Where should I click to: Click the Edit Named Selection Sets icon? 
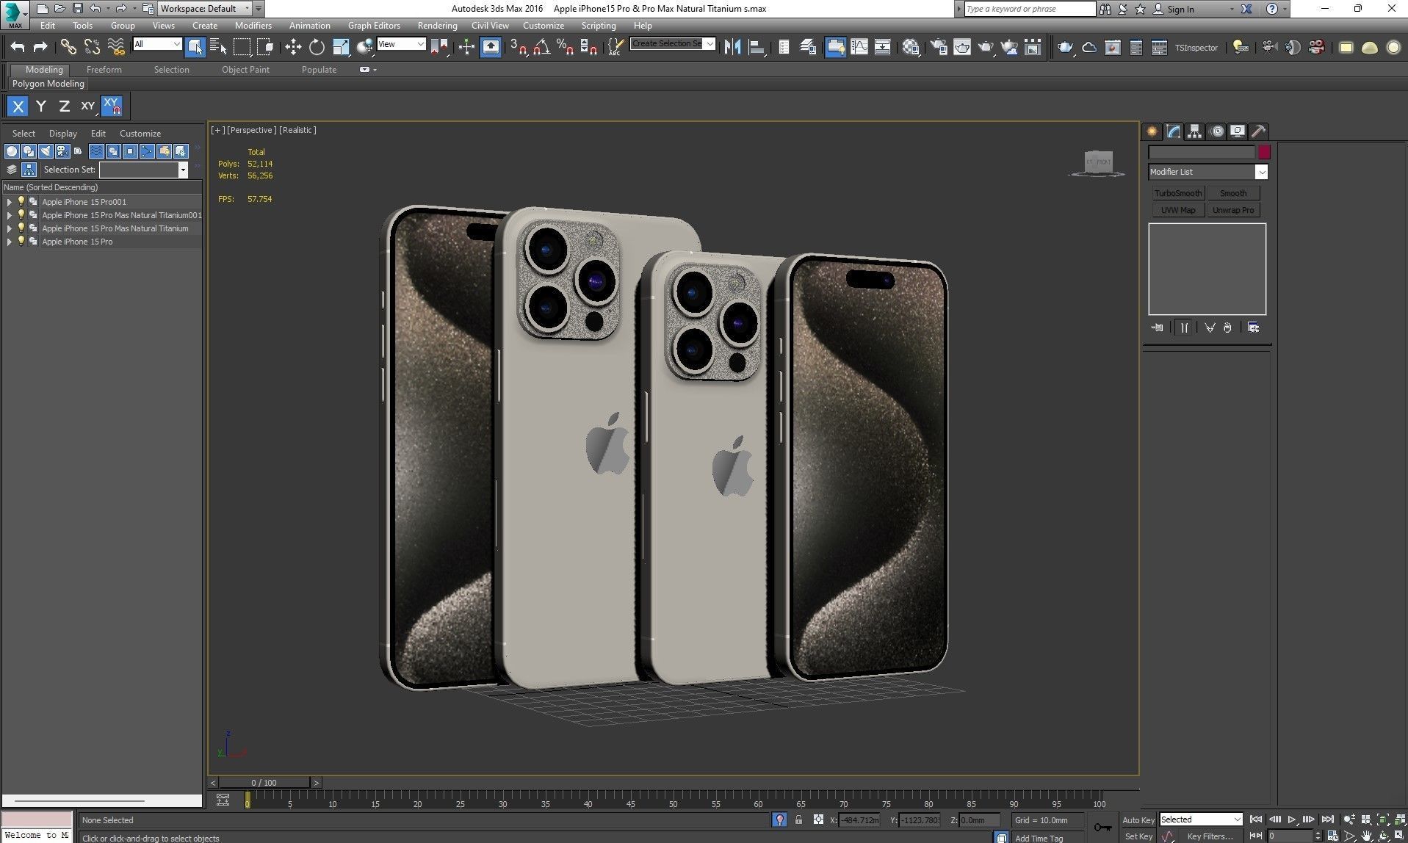point(616,47)
